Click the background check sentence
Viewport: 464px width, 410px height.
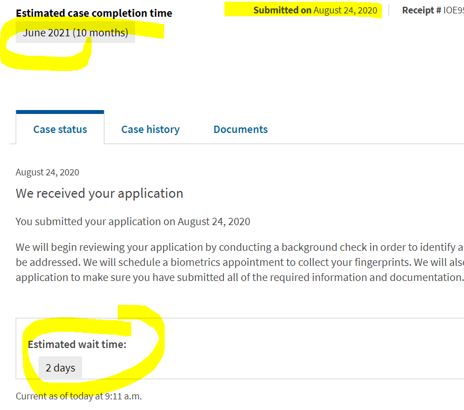pos(240,247)
